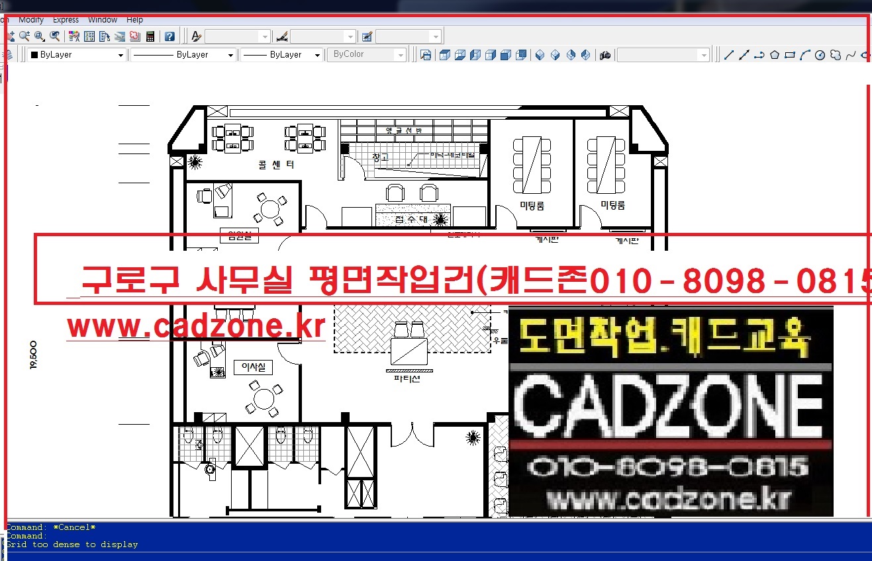Open the Dimension Style manager icon
This screenshot has width=872, height=561.
pos(281,36)
